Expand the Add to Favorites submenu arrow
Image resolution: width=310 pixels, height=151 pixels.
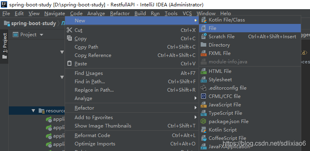coord(195,117)
